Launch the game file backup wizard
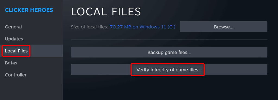278x100 pixels. (169, 52)
